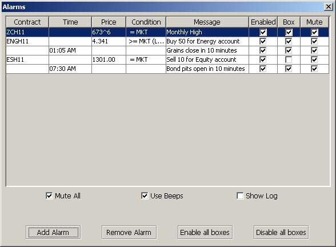The width and height of the screenshot is (336, 247).
Task: Unmute the Bond pits open alarm
Action: pyautogui.click(x=314, y=69)
